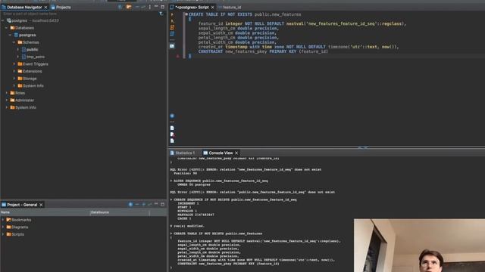This screenshot has height=272, width=485.
Task: Click the explain execution plan icon in editor sidebar
Action: [x=172, y=34]
